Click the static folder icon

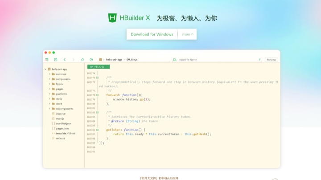pyautogui.click(x=53, y=98)
